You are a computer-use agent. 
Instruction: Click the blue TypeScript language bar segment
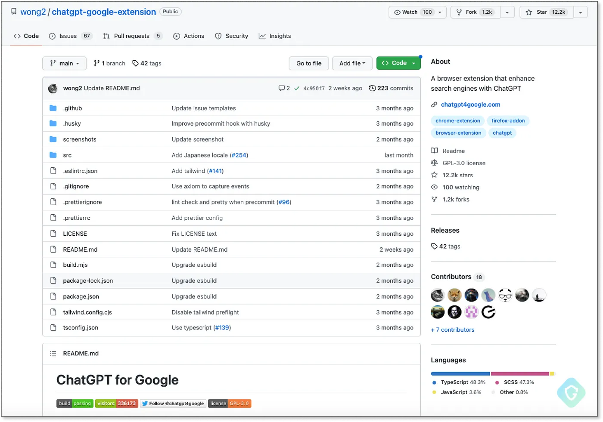point(460,373)
